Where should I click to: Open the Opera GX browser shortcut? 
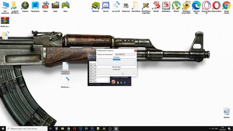pyautogui.click(x=206, y=7)
